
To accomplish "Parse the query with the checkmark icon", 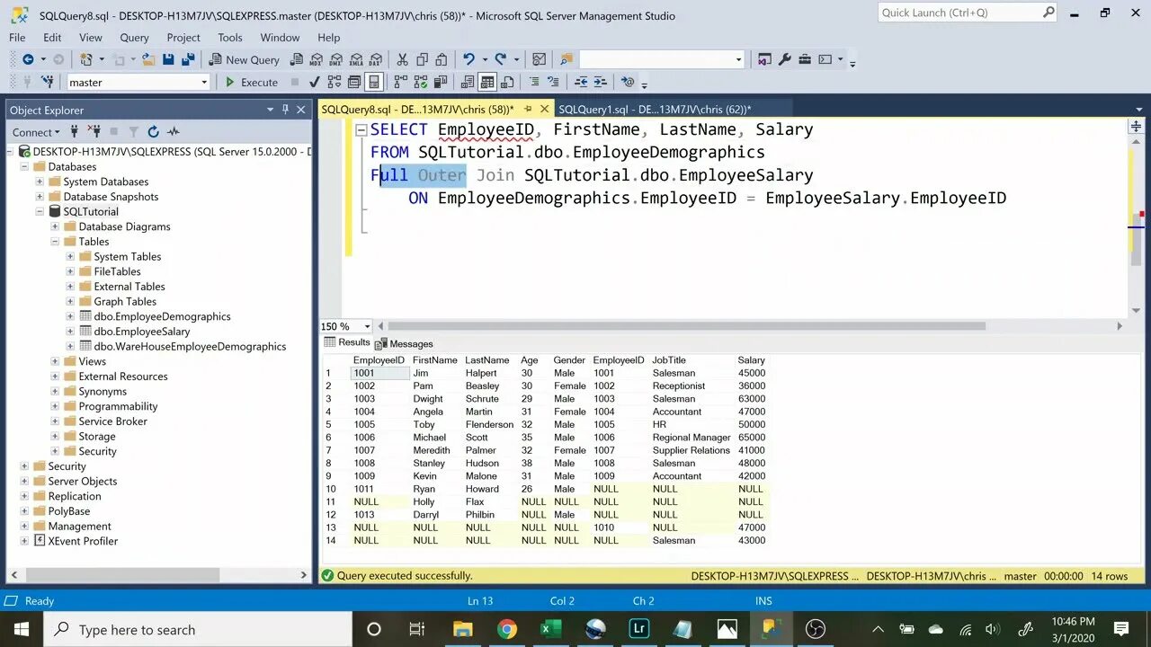I will [x=315, y=82].
